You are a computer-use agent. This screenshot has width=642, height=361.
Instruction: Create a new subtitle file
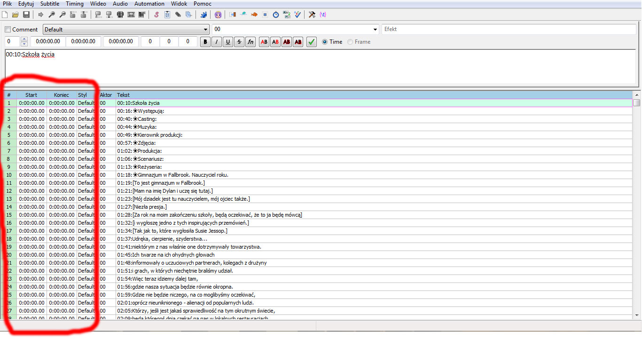pyautogui.click(x=5, y=15)
